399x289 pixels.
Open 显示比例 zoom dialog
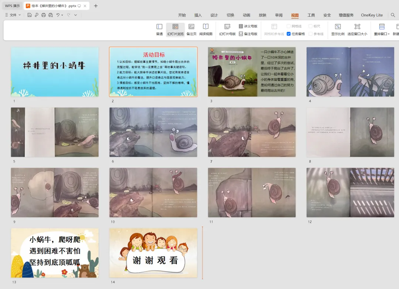tap(338, 30)
